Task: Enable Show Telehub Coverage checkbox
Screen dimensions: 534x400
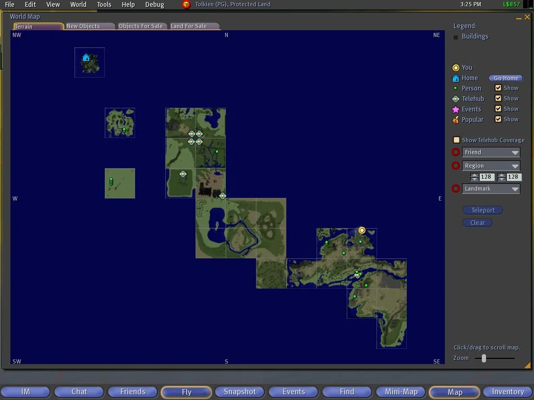Action: click(x=456, y=140)
